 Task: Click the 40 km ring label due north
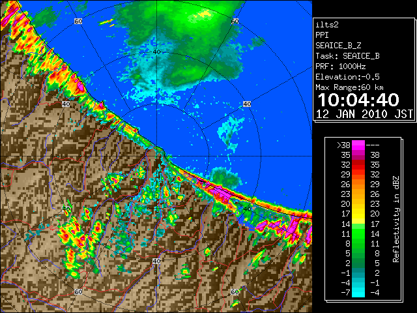click(x=156, y=52)
